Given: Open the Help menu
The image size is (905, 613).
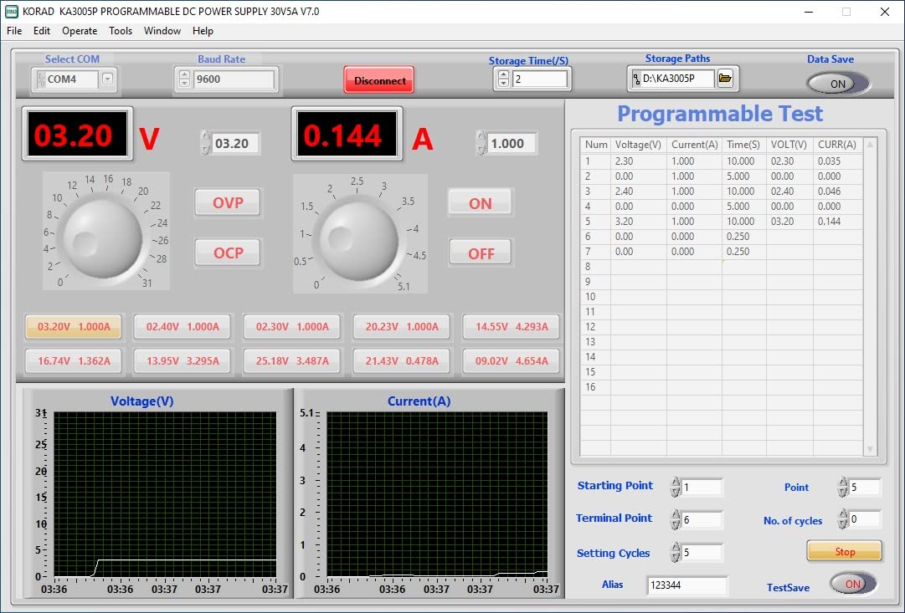Looking at the screenshot, I should pyautogui.click(x=203, y=31).
